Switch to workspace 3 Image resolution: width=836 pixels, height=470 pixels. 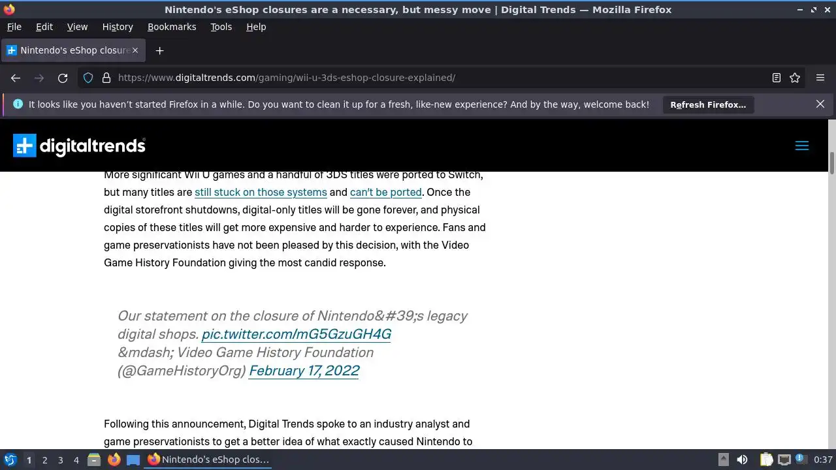click(60, 460)
